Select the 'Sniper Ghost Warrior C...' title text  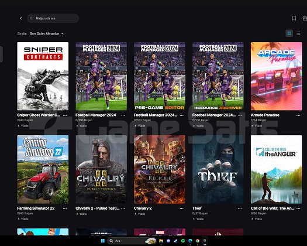[x=39, y=115]
